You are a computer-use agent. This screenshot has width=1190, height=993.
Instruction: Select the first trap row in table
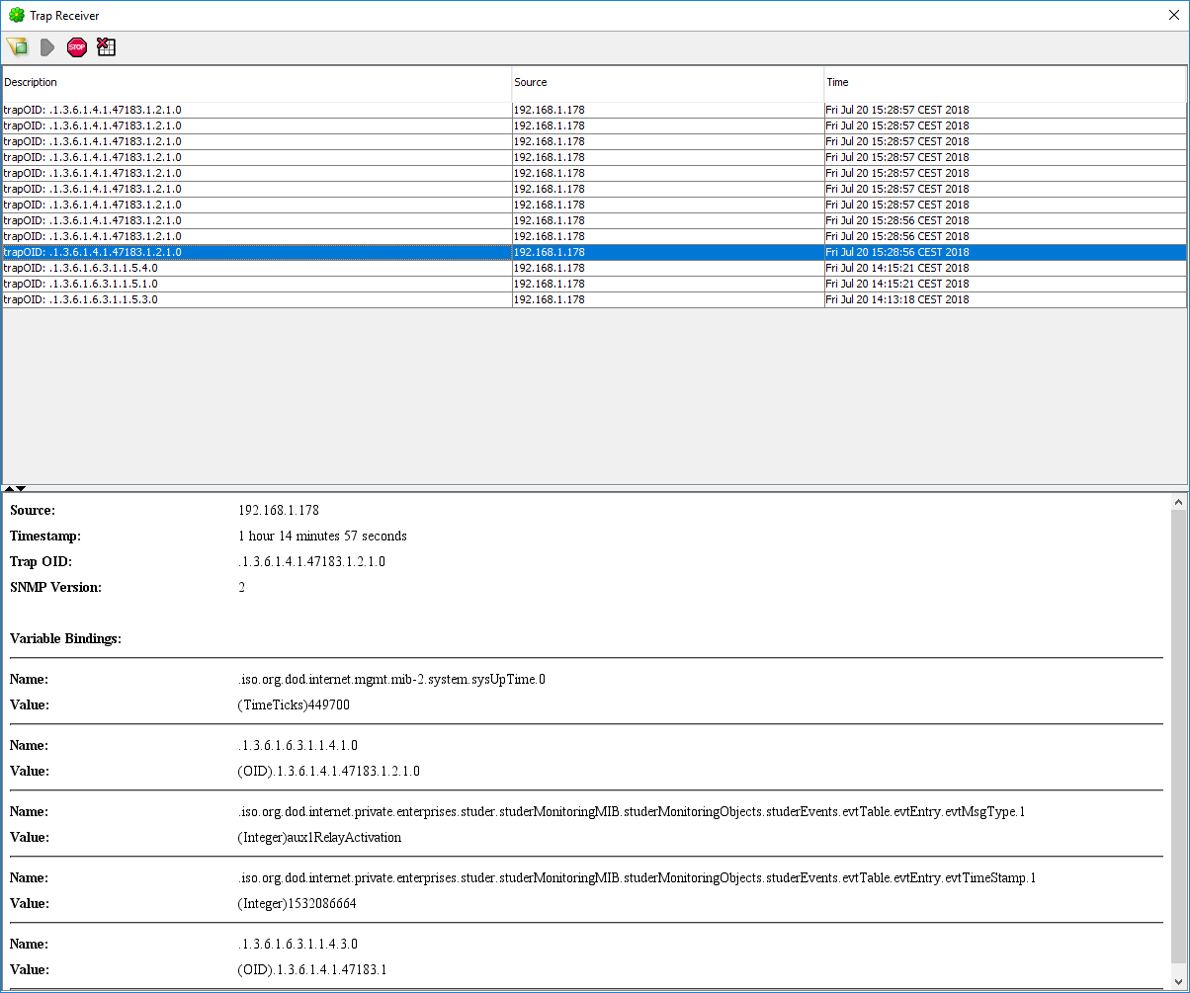click(256, 110)
